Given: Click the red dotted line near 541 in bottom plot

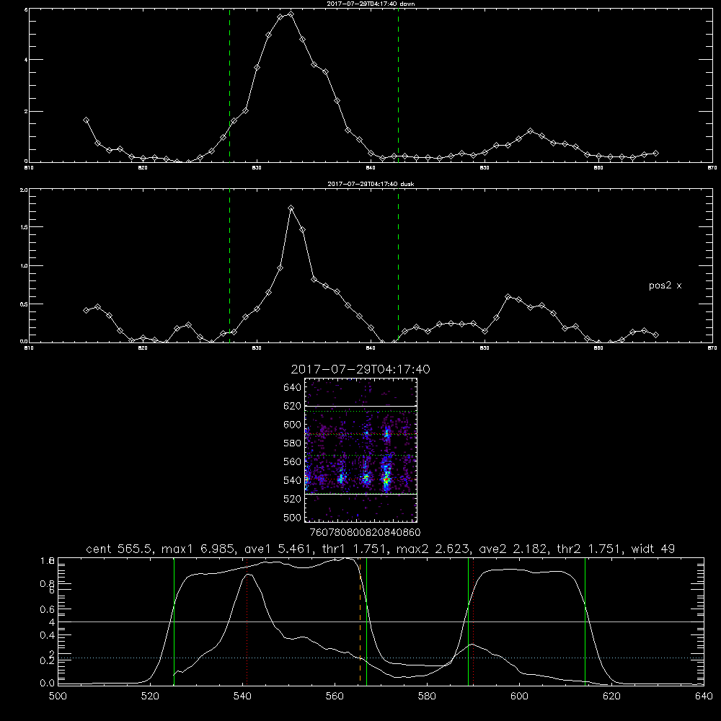Looking at the screenshot, I should tap(247, 621).
